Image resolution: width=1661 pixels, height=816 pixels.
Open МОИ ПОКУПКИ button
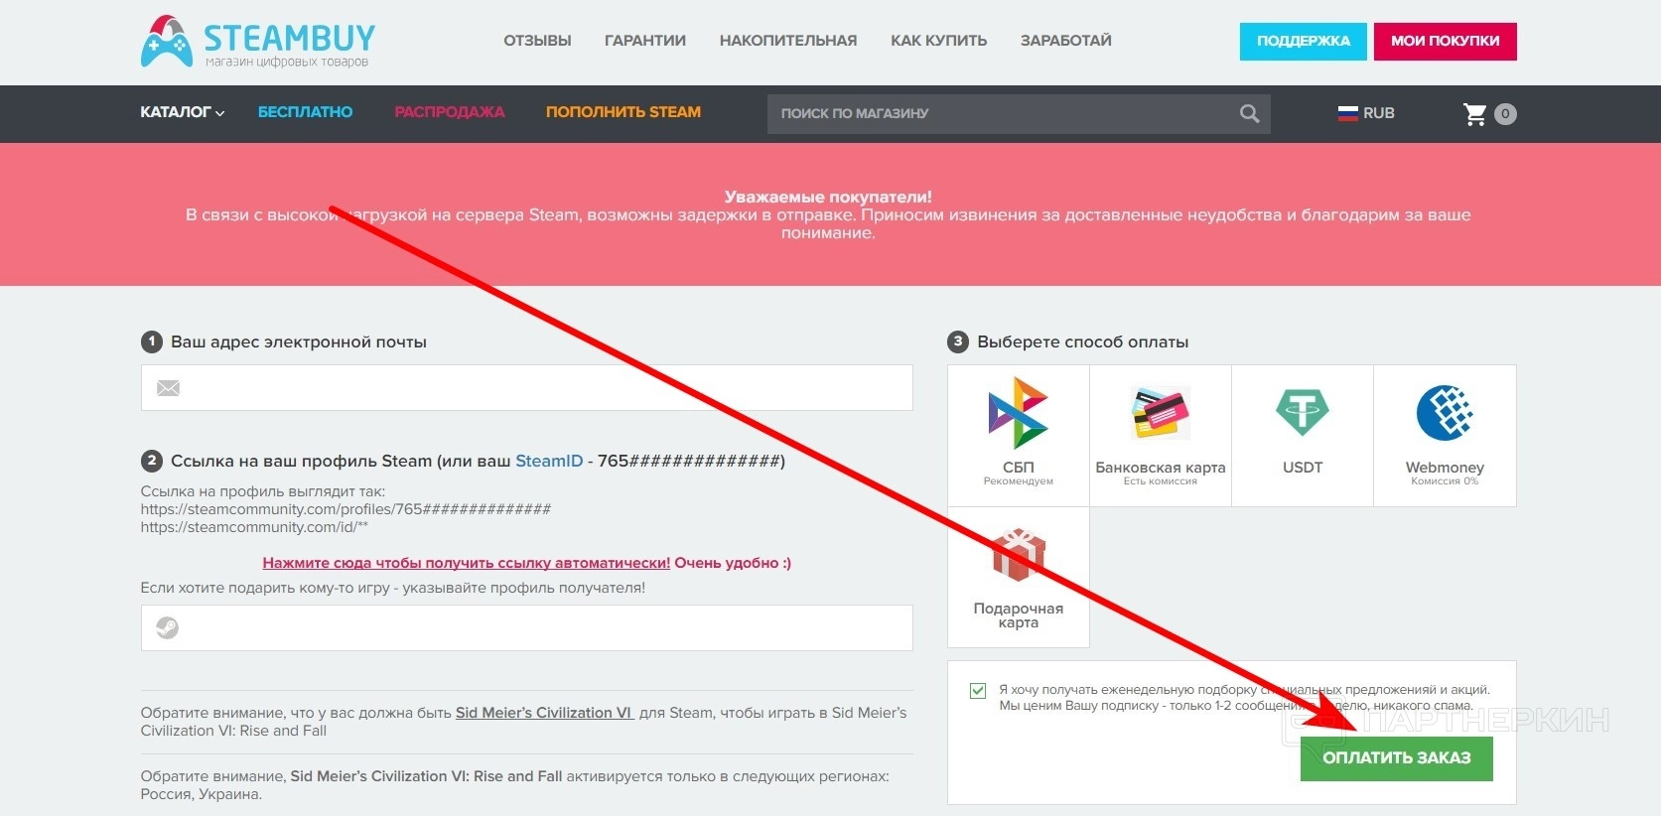1445,42
